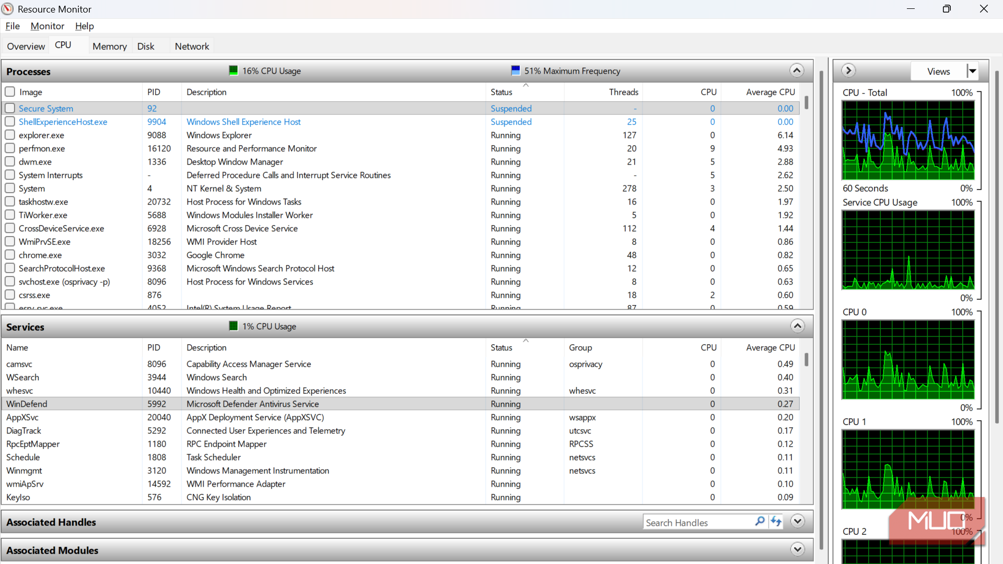
Task: Sort processes by PID column header
Action: tap(162, 92)
